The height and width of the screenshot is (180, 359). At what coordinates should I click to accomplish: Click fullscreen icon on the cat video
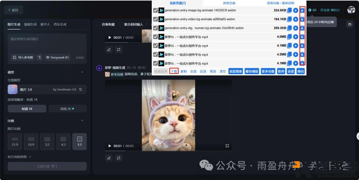(x=227, y=146)
